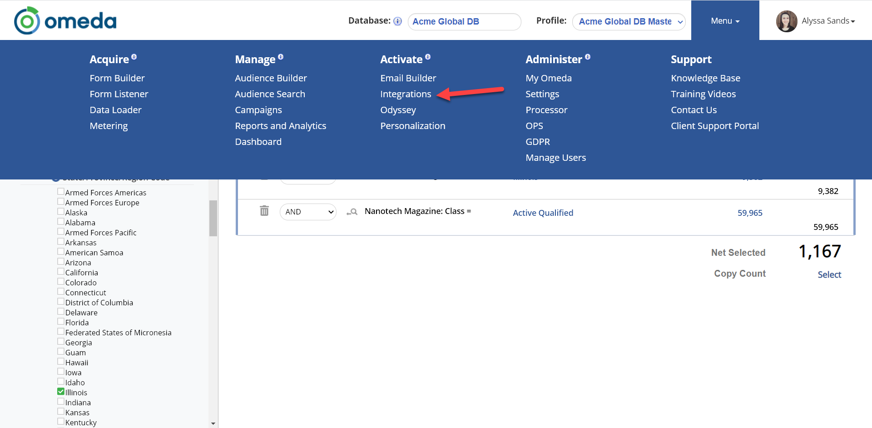Click the Database name field

click(464, 21)
